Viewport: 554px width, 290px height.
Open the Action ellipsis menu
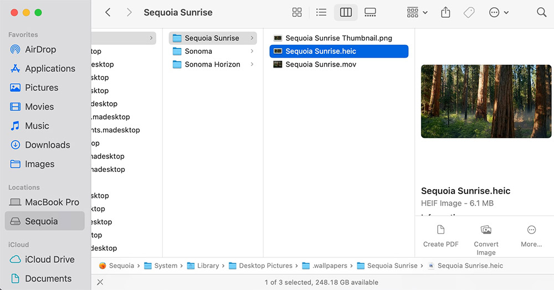coord(499,12)
